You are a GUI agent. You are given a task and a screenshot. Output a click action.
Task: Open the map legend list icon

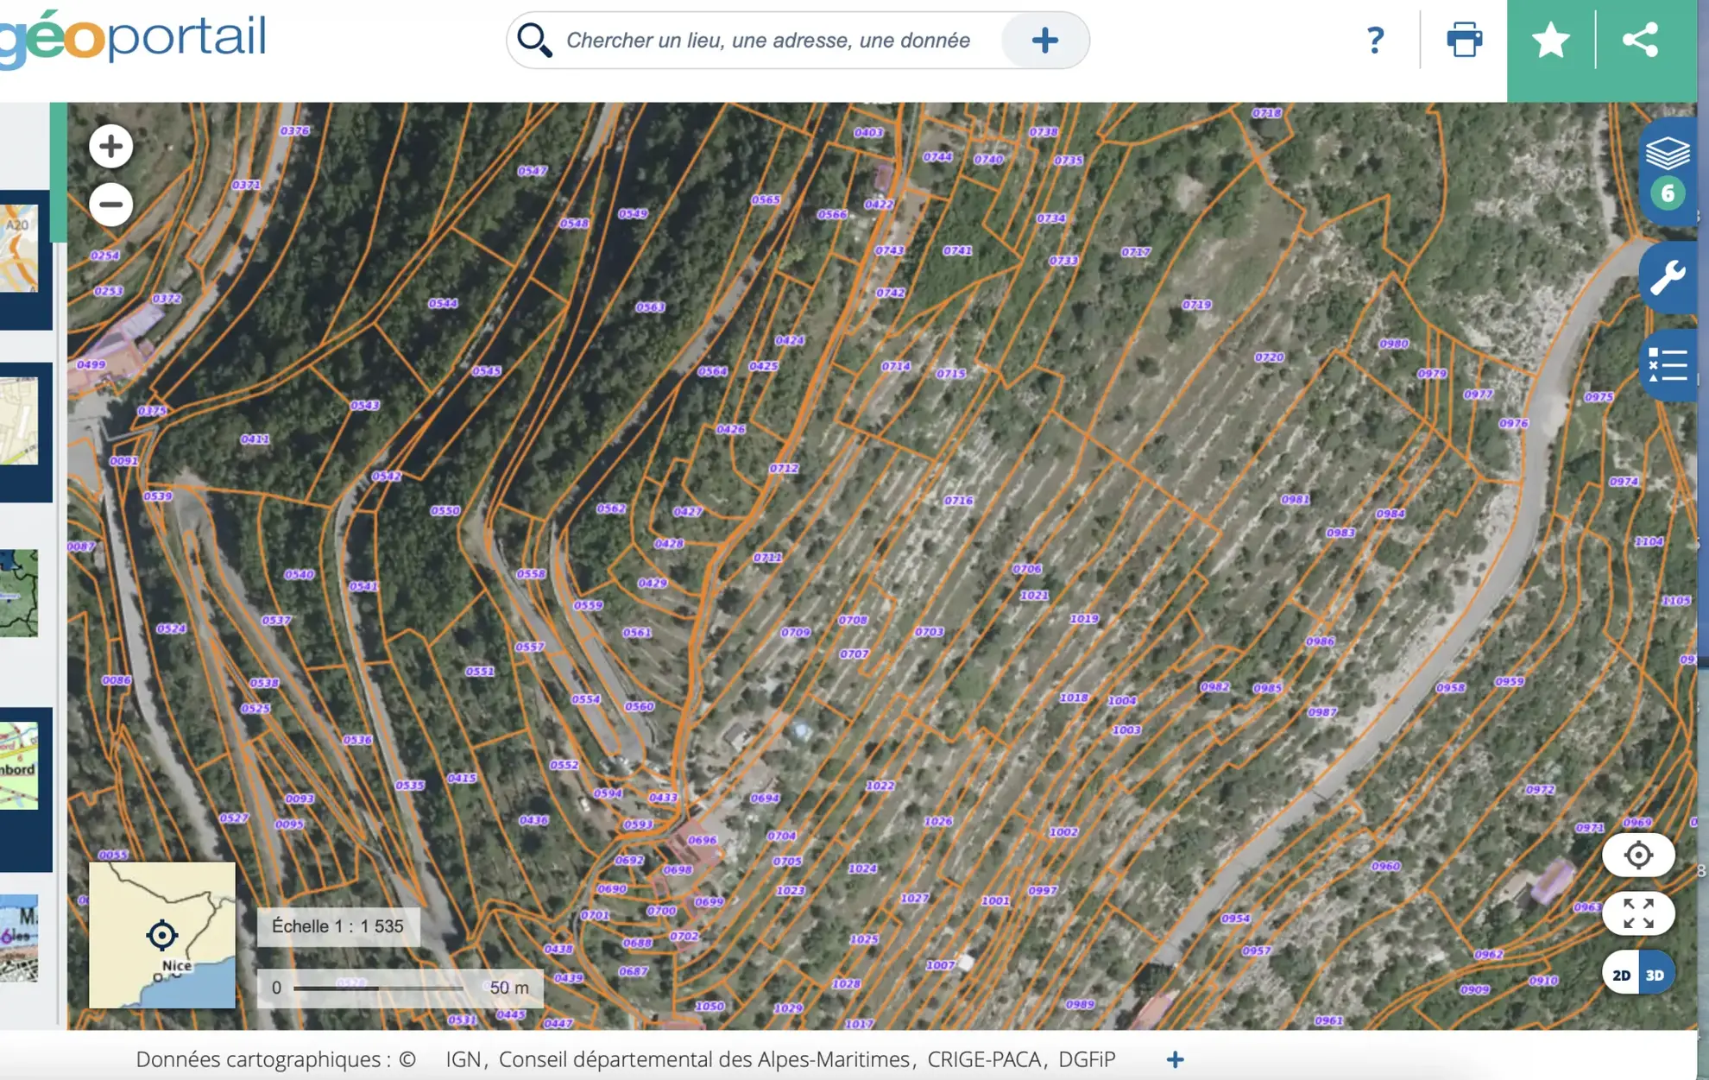pyautogui.click(x=1668, y=364)
